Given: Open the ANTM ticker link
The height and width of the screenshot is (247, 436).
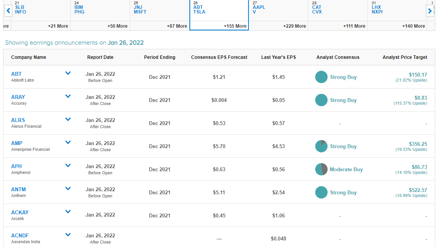Looking at the screenshot, I should (x=19, y=189).
